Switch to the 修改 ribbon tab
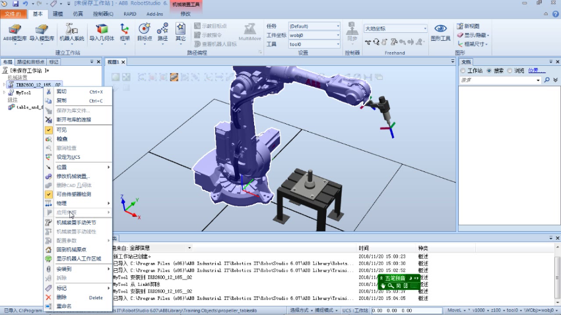Image resolution: width=561 pixels, height=315 pixels. (185, 14)
